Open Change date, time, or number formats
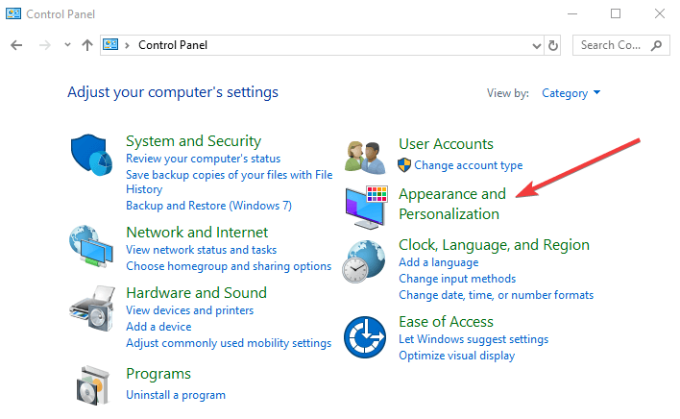The image size is (680, 419). point(497,295)
